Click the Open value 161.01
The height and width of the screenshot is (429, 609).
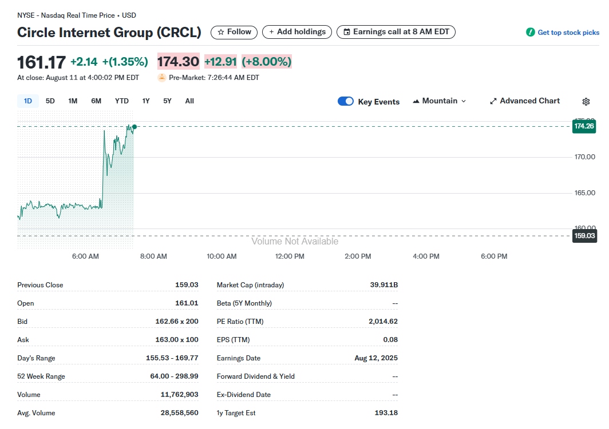(x=187, y=303)
